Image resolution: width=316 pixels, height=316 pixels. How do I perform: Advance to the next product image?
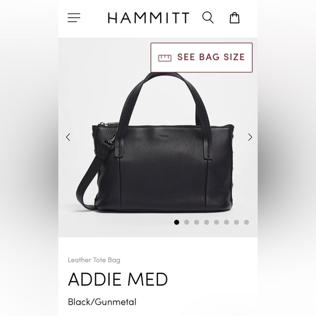[x=250, y=137]
